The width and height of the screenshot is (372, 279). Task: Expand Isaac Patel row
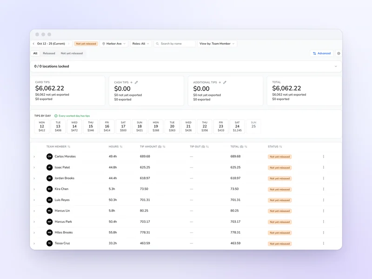tap(34, 167)
